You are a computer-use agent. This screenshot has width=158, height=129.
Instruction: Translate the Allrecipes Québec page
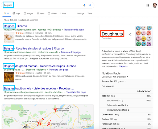point(59,70)
